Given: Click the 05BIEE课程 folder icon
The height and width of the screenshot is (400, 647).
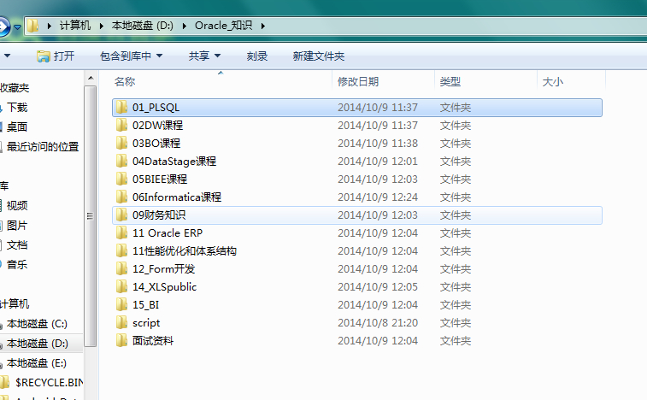Looking at the screenshot, I should 121,179.
